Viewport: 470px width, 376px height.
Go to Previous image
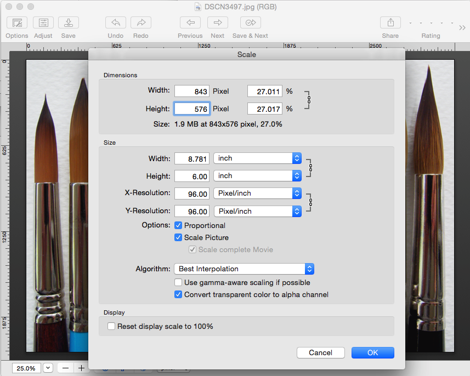[190, 23]
